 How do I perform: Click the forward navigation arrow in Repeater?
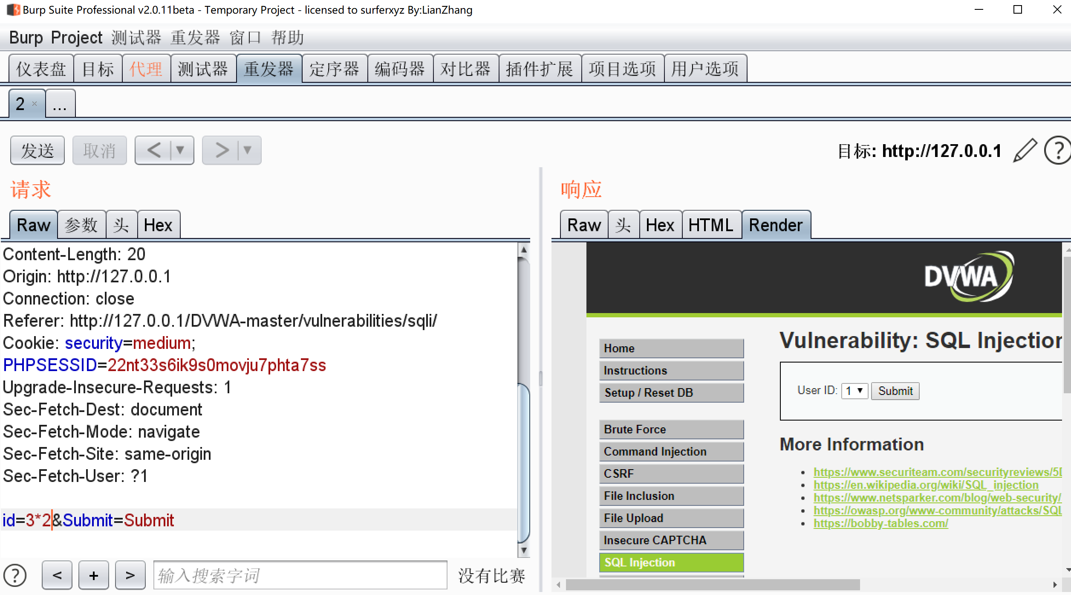(221, 150)
